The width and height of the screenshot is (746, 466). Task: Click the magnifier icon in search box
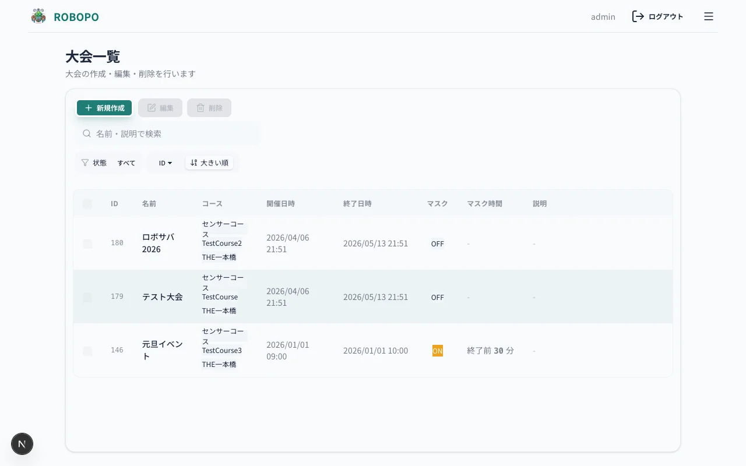[x=87, y=133]
